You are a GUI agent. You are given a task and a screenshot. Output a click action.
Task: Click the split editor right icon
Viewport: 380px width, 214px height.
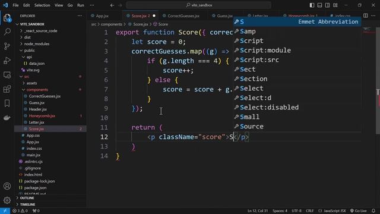pos(366,16)
